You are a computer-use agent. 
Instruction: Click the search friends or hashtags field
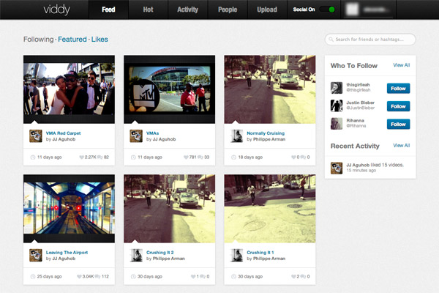372,40
